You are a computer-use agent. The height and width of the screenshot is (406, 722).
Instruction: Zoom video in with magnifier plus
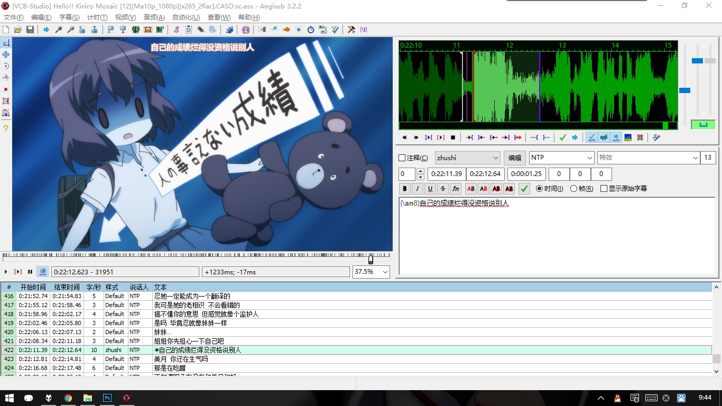59,30
